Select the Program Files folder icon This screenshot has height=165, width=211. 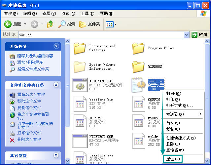[x=138, y=48]
